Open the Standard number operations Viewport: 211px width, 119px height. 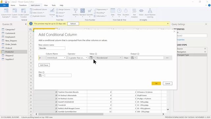pos(82,13)
